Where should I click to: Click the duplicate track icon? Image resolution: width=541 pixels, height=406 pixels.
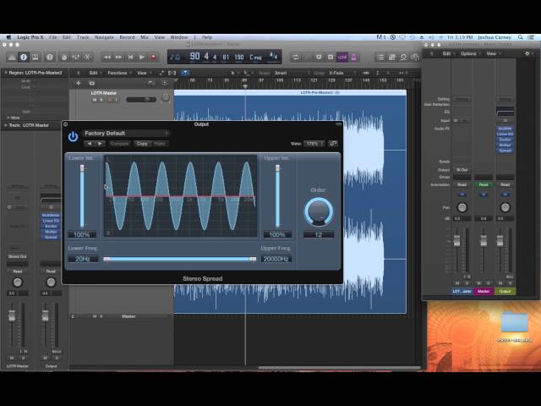tap(92, 83)
